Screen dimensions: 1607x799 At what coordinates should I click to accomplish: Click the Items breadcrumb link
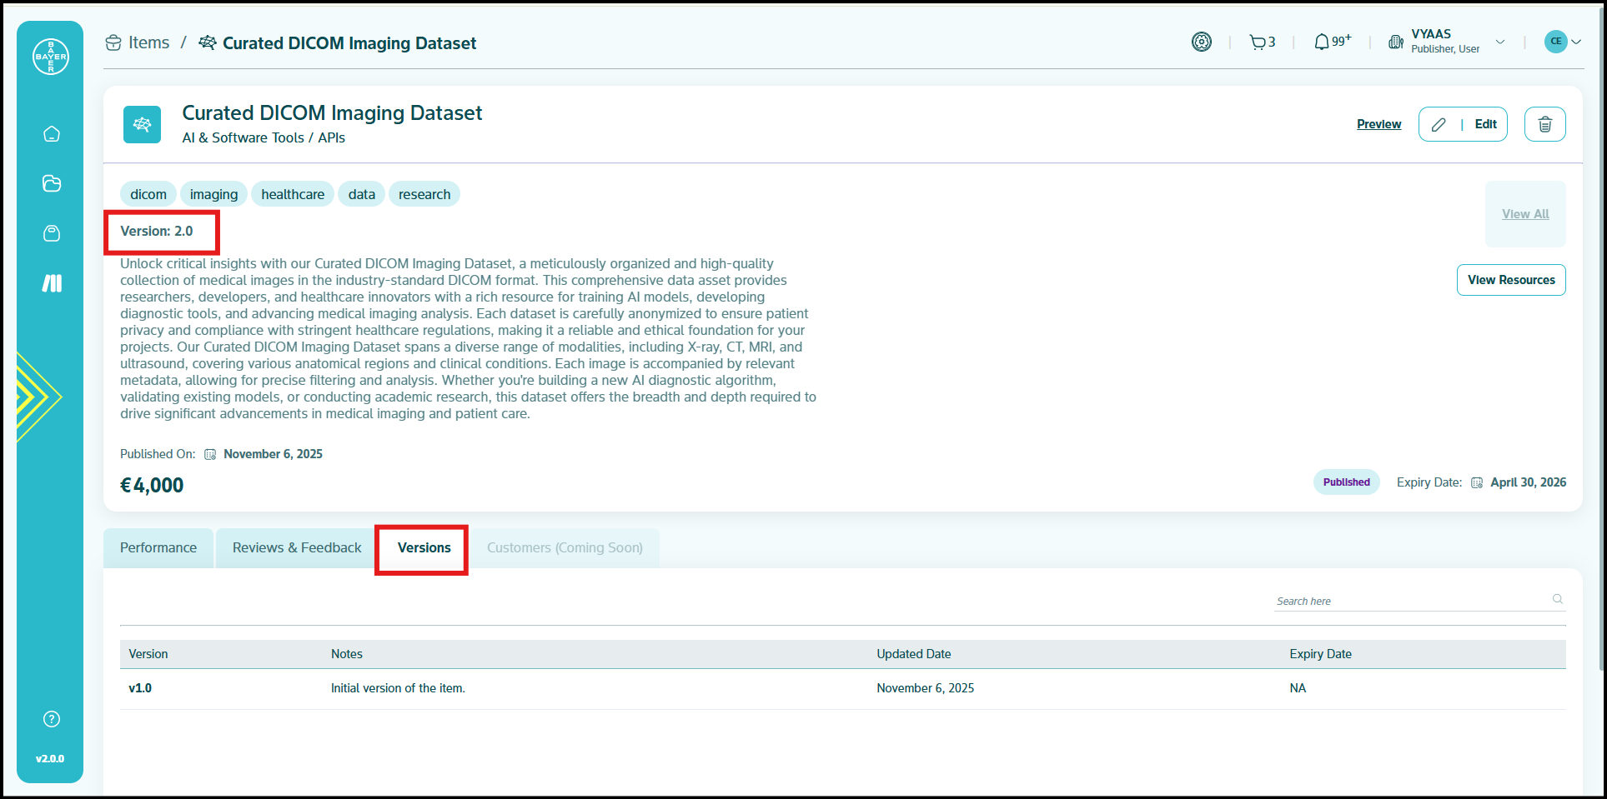pyautogui.click(x=148, y=42)
